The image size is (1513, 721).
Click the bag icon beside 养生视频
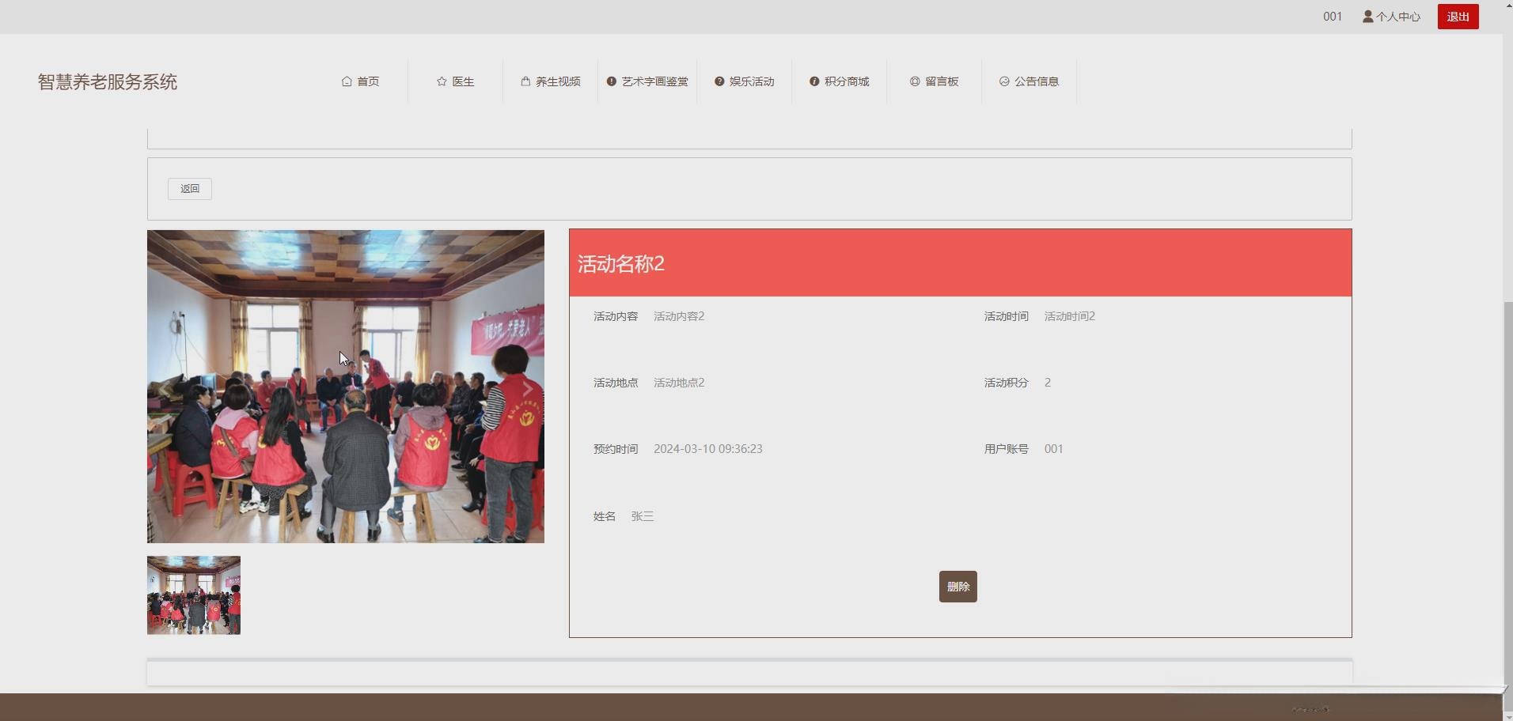point(525,81)
